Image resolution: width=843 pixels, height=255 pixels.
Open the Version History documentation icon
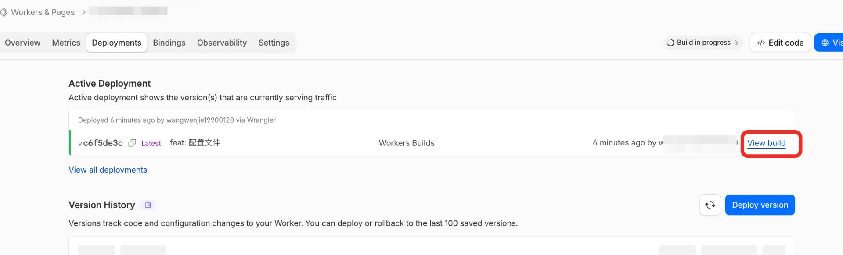click(148, 205)
